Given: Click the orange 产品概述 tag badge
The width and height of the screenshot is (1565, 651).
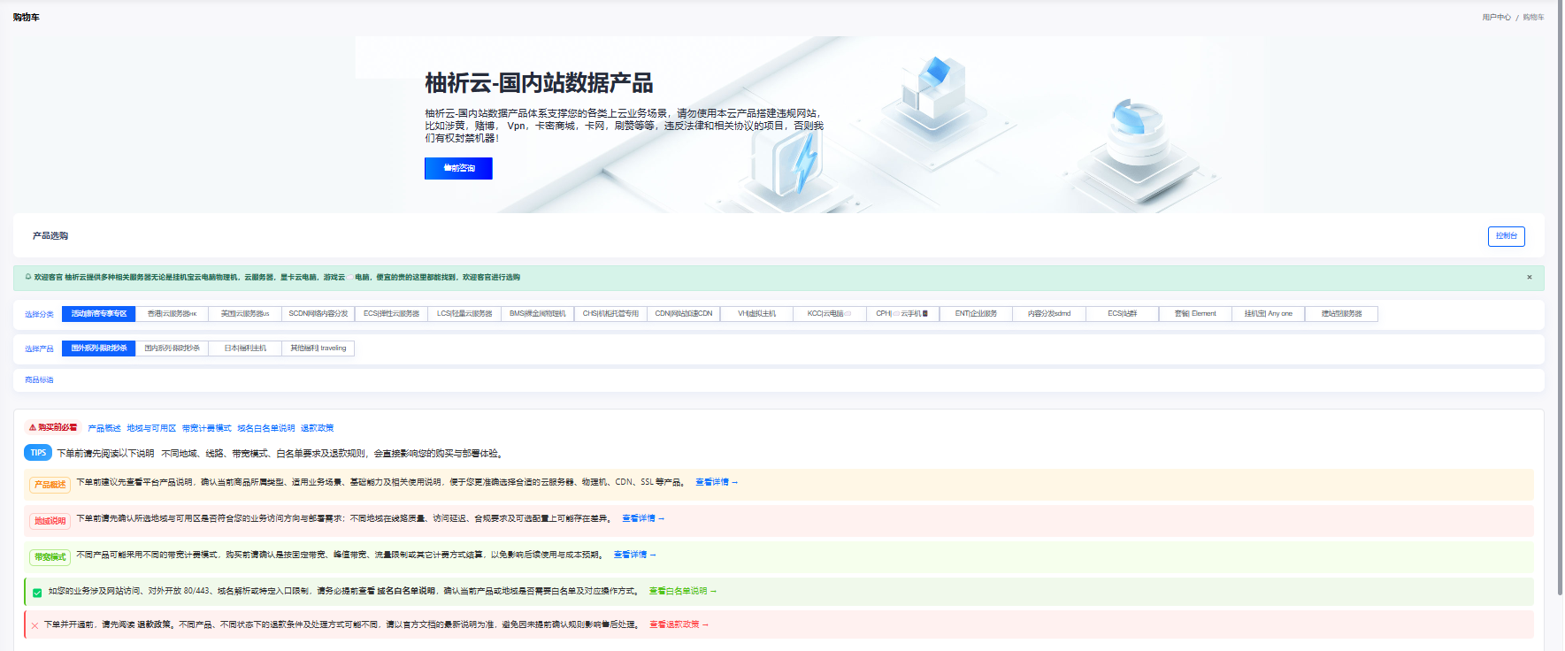Looking at the screenshot, I should pos(50,485).
